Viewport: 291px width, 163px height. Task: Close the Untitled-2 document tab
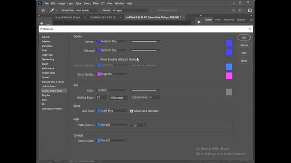pos(120,17)
